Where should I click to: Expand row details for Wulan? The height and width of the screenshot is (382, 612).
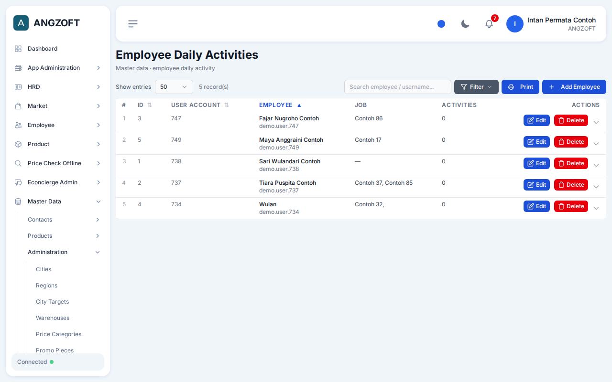(x=596, y=208)
